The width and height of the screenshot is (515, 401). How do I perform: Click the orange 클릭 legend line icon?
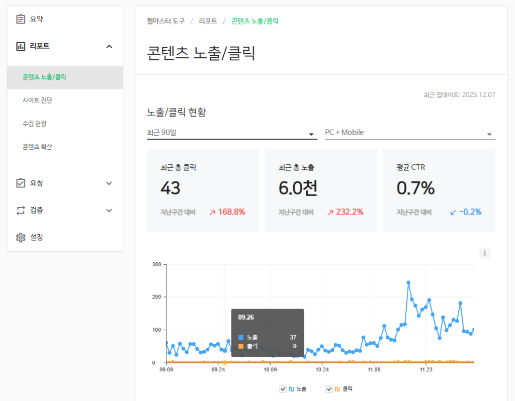[x=337, y=389]
